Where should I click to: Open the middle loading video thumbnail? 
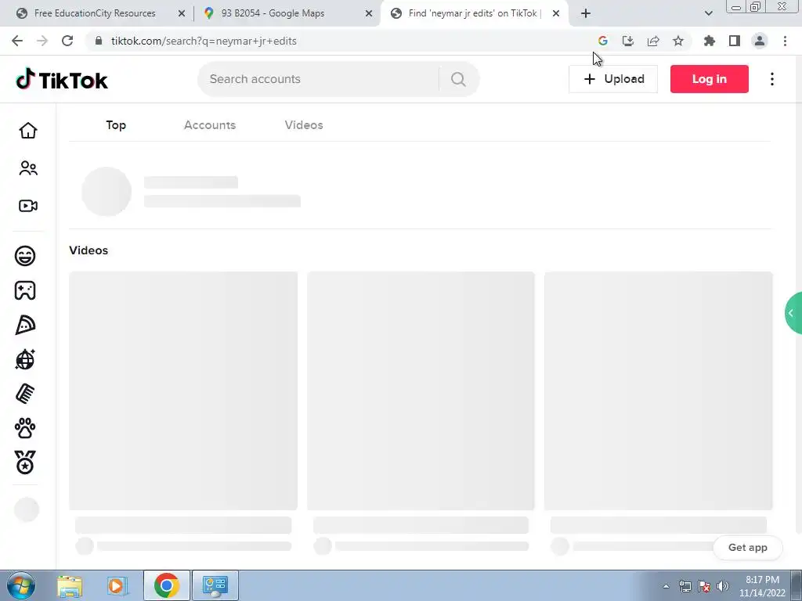click(x=421, y=391)
